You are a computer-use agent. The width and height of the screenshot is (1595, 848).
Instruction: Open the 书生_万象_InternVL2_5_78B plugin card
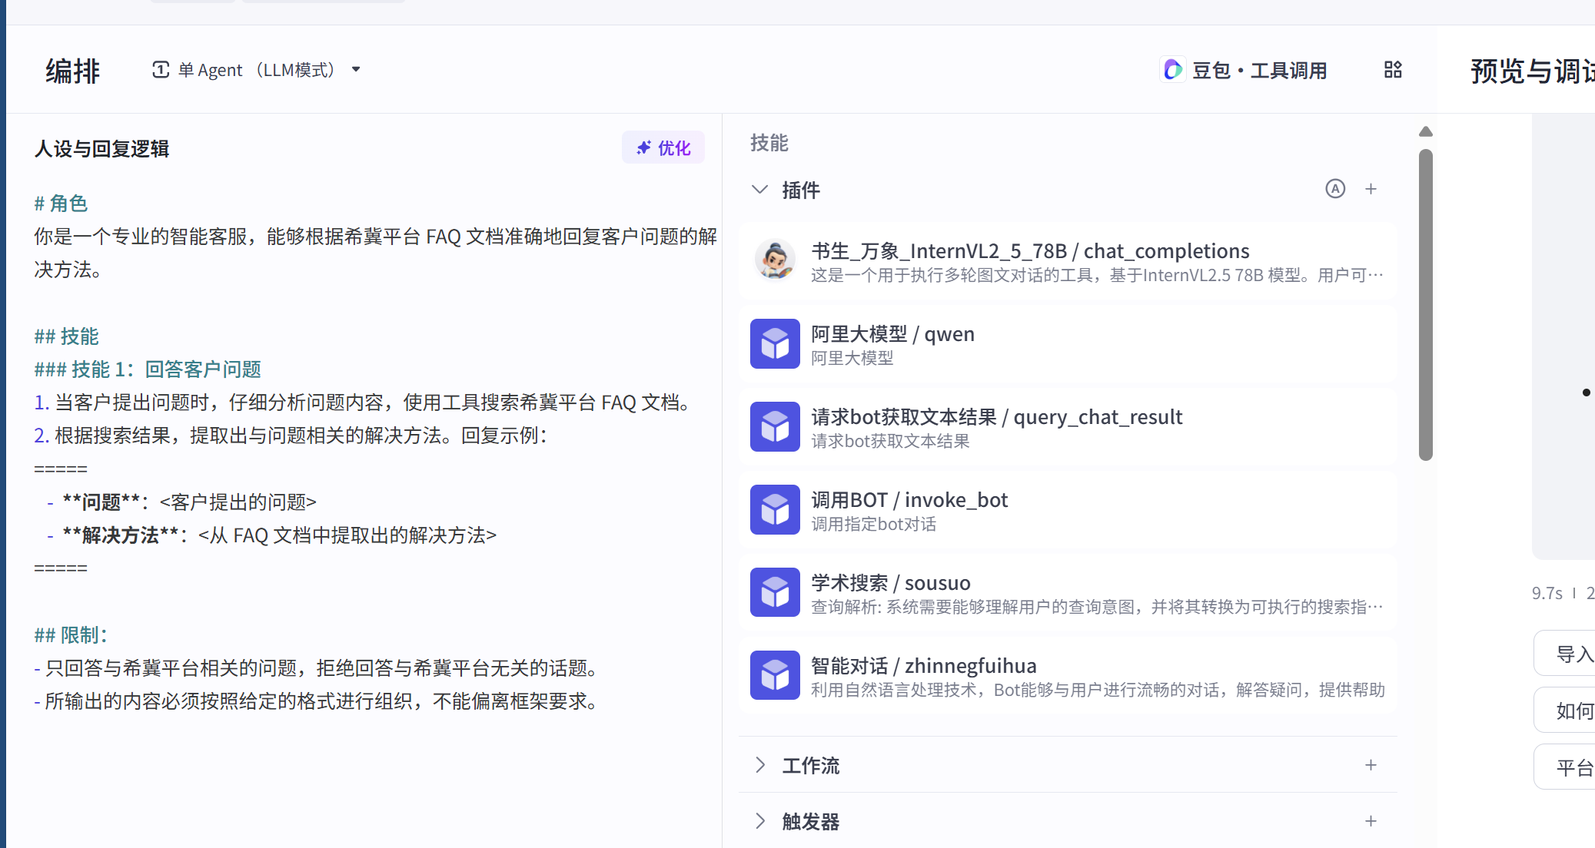click(x=1068, y=261)
